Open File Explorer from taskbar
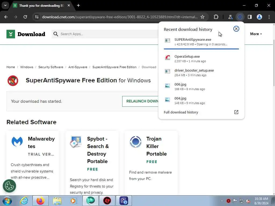Viewport: 275px width, 206px height. pyautogui.click(x=57, y=201)
